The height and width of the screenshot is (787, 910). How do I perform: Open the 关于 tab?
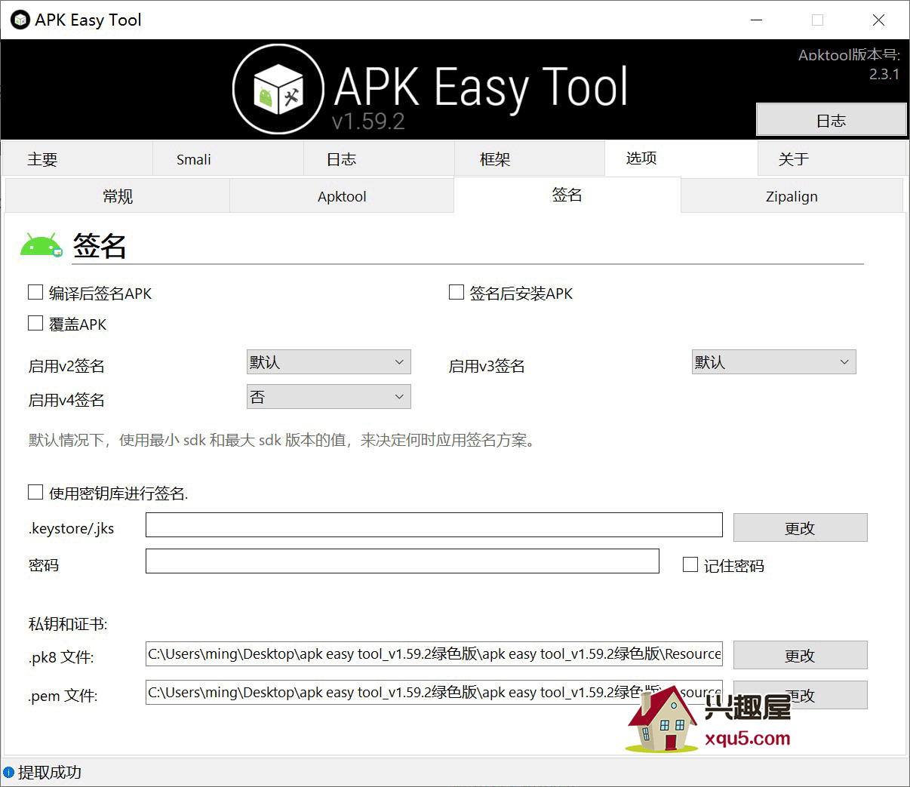pyautogui.click(x=831, y=159)
